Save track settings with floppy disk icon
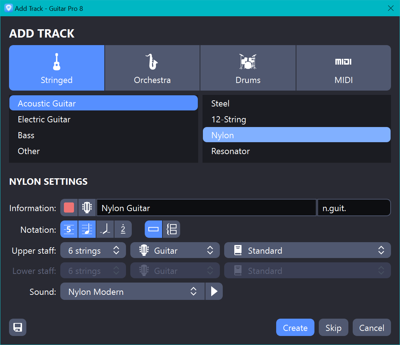The height and width of the screenshot is (345, 400). point(18,327)
